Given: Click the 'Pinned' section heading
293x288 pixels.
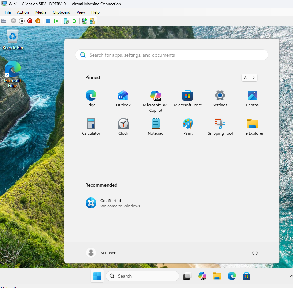Looking at the screenshot, I should (93, 77).
